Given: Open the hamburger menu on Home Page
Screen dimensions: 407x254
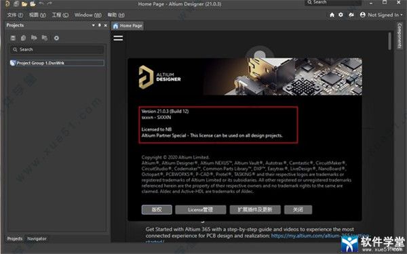Looking at the screenshot, I should click(x=118, y=38).
